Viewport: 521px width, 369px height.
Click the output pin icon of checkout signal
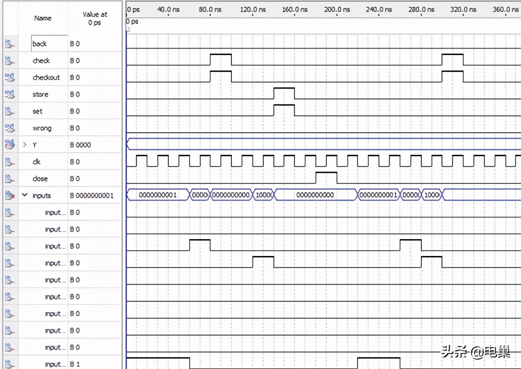tap(9, 77)
